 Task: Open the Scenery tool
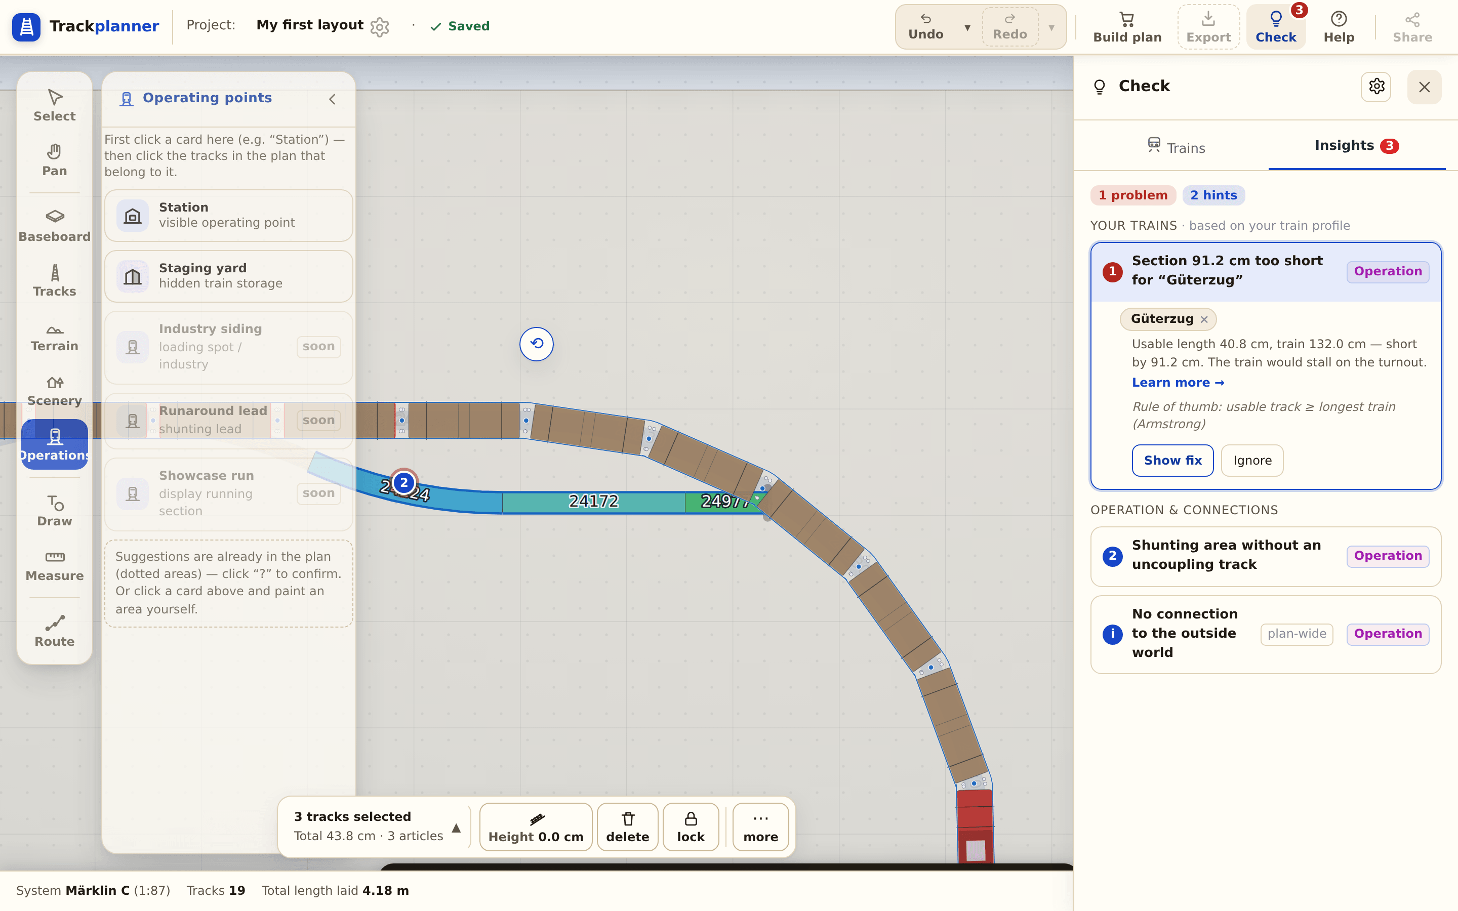[54, 390]
